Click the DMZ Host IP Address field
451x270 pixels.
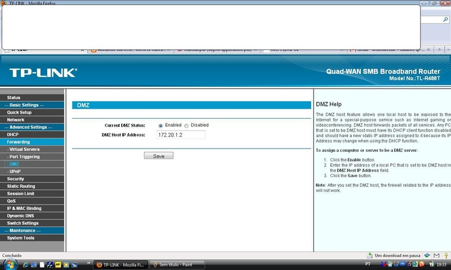[x=181, y=135]
